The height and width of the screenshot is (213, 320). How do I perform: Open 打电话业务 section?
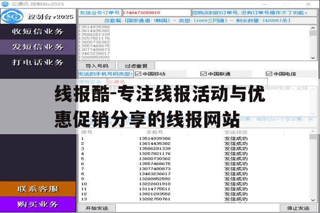point(38,62)
